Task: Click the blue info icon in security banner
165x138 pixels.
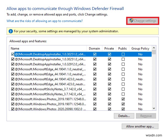Action: click(x=11, y=31)
